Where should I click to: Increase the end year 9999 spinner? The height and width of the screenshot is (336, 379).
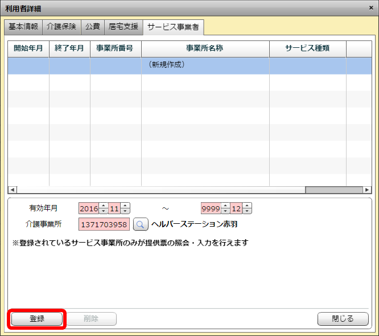pyautogui.click(x=225, y=206)
